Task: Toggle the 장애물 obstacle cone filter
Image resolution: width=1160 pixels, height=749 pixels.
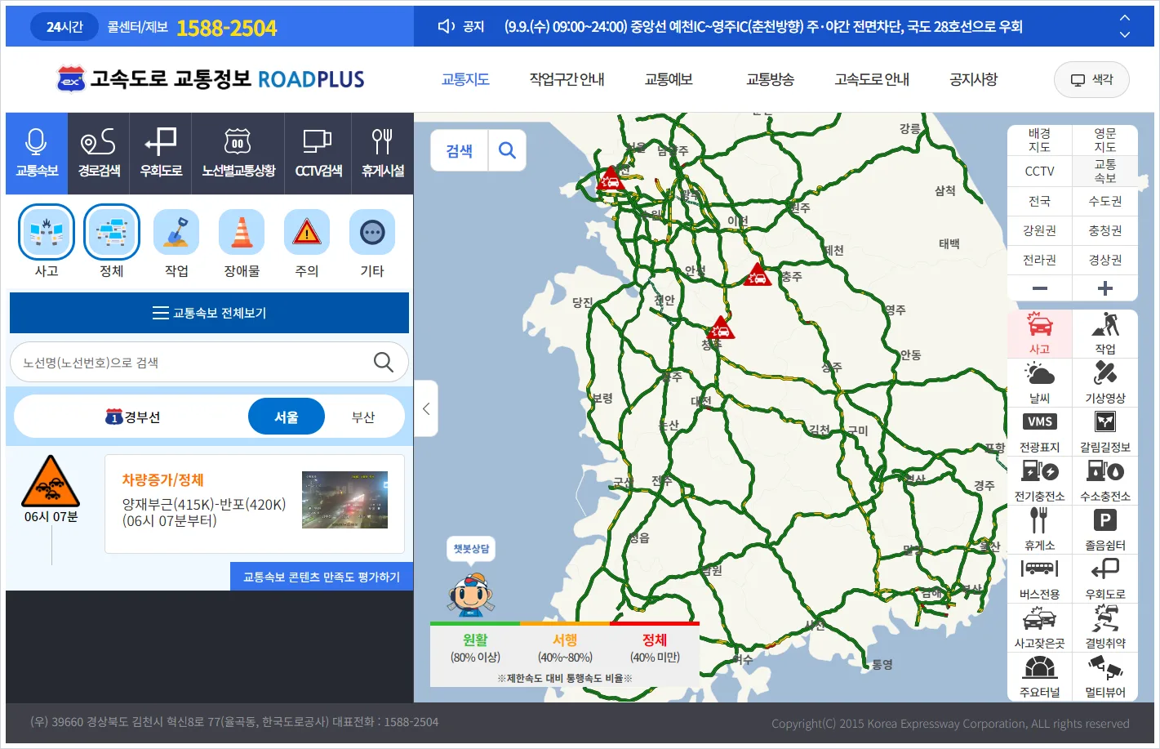Action: click(x=242, y=232)
